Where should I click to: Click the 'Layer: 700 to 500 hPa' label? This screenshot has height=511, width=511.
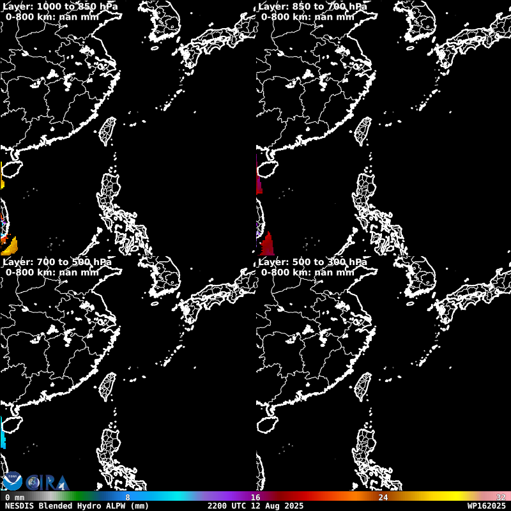point(57,262)
